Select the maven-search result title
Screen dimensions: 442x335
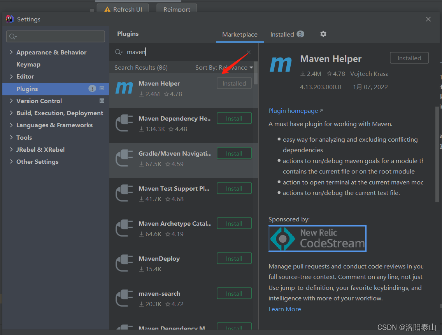coord(159,293)
